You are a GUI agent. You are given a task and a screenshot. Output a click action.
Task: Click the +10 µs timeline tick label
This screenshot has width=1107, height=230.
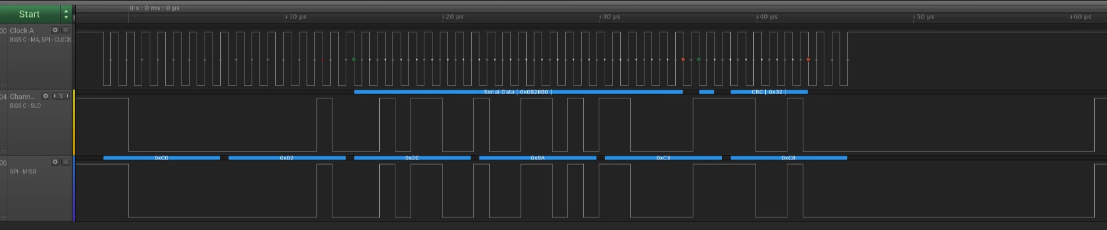pos(296,17)
